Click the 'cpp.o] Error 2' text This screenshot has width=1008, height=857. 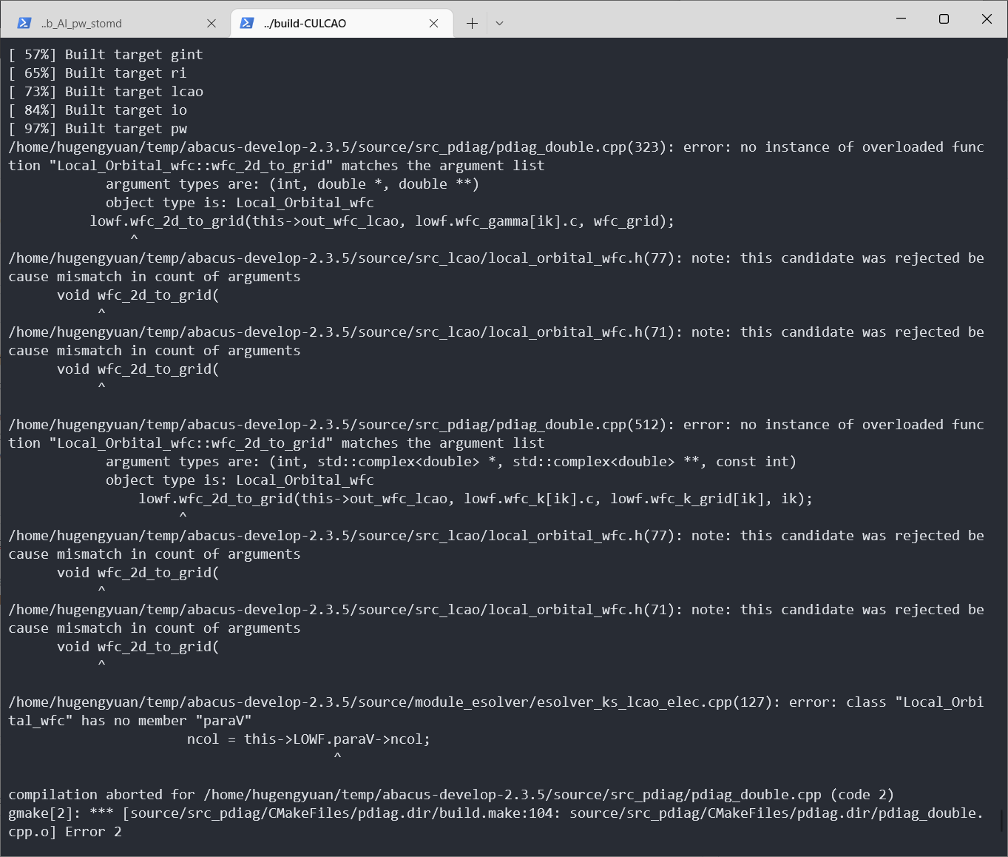point(65,831)
